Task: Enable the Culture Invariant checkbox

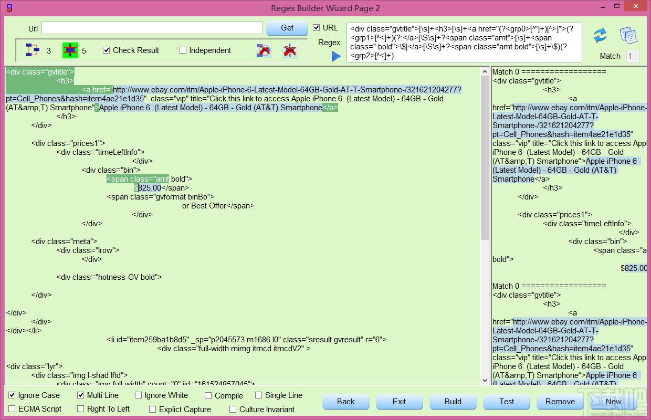Action: 233,409
